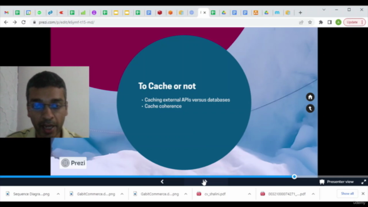This screenshot has height=207, width=368.
Task: Toggle the browser side panel
Action: [x=329, y=22]
